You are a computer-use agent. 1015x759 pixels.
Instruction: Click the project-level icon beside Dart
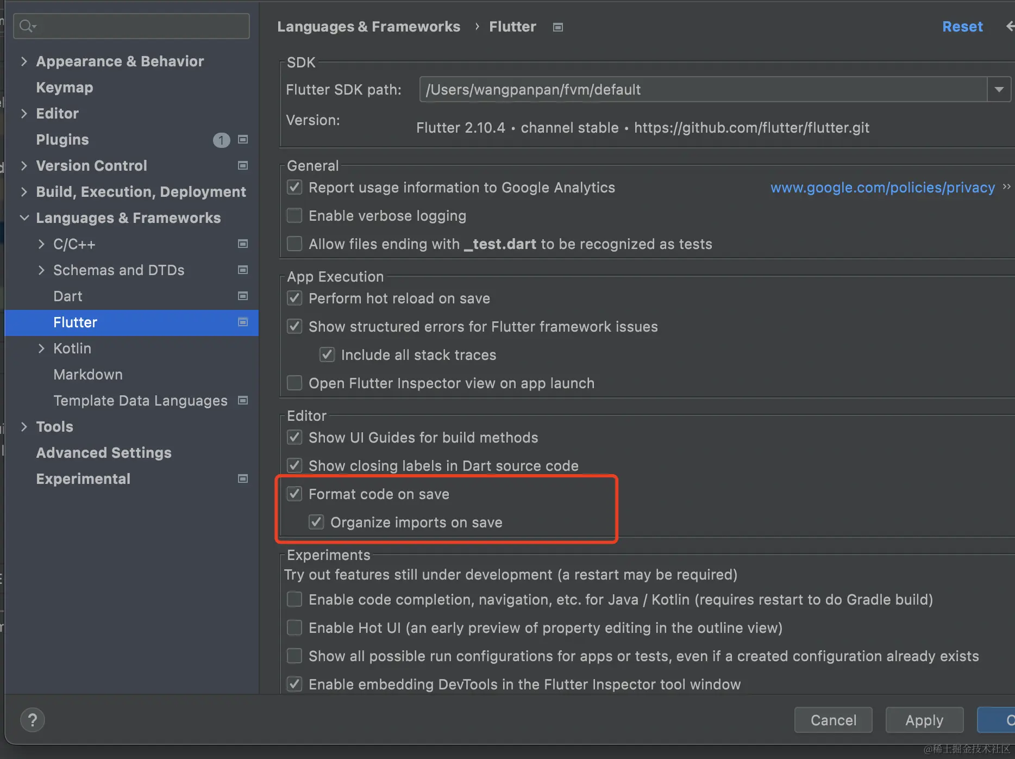click(243, 296)
